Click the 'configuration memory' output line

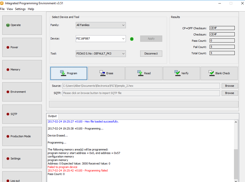[61, 156]
